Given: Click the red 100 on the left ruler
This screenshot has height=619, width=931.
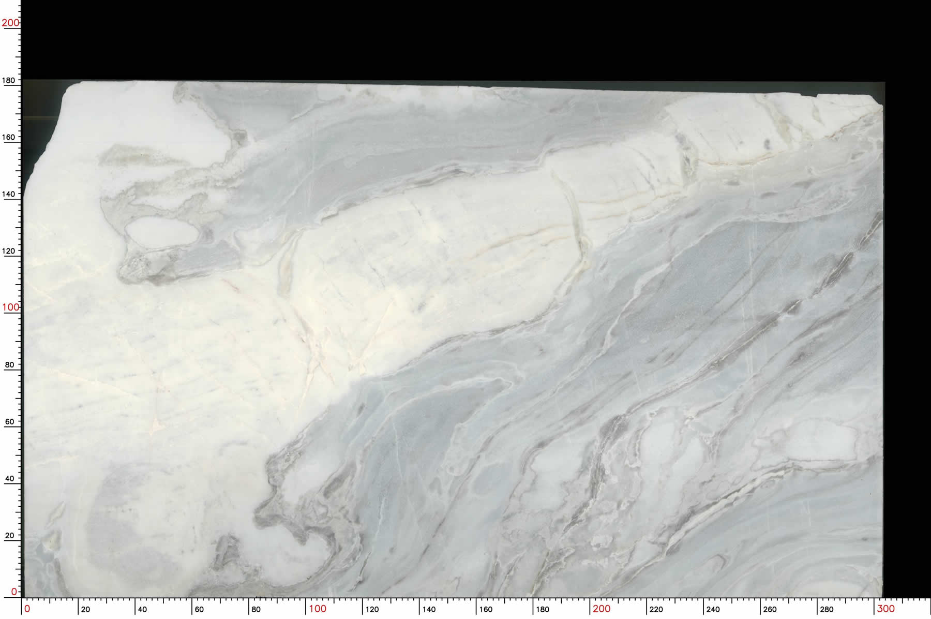Looking at the screenshot, I should [x=10, y=307].
